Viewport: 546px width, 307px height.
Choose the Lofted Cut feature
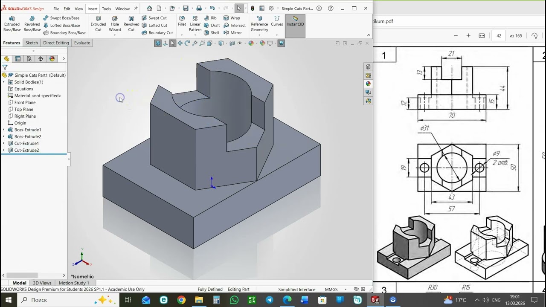click(x=154, y=25)
